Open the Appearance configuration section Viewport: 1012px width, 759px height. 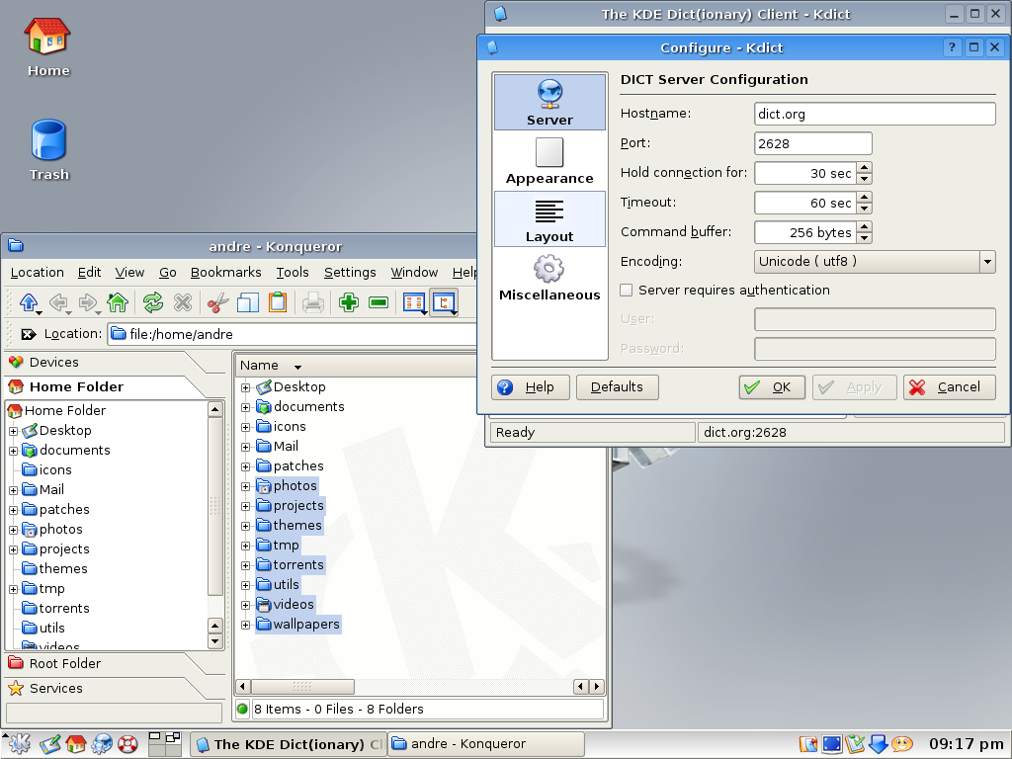(x=549, y=161)
